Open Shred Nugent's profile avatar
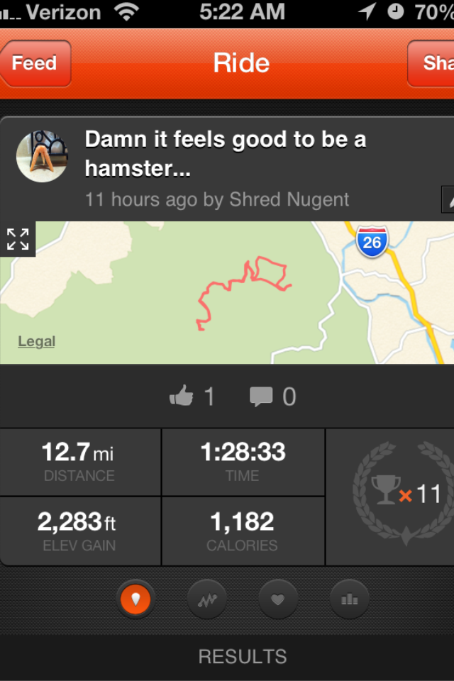The image size is (454, 681). pos(42,156)
